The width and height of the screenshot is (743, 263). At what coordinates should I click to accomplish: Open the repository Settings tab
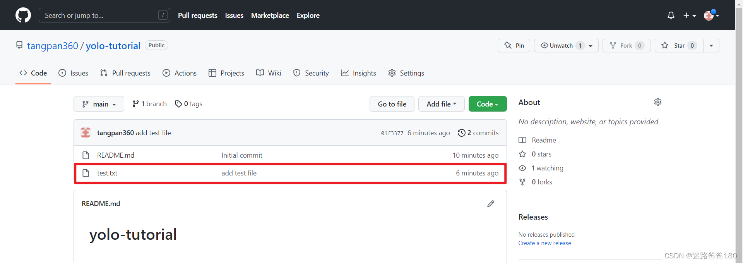[x=406, y=73]
